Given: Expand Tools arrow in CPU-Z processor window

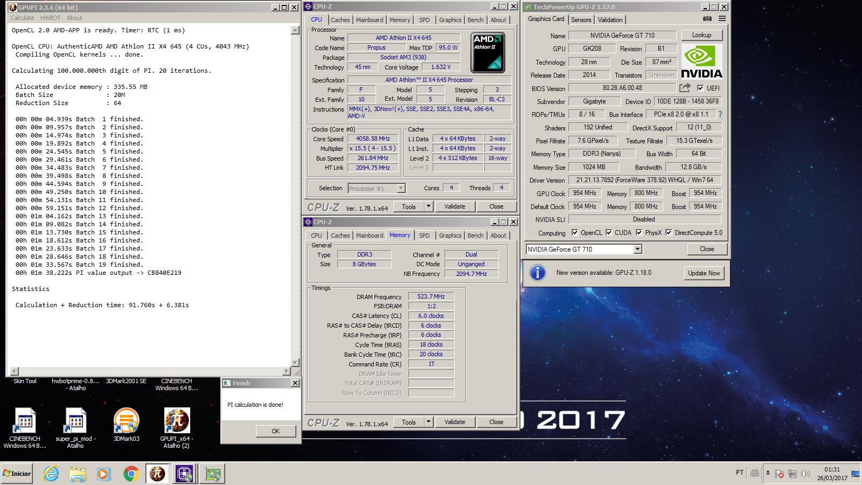Looking at the screenshot, I should coord(428,206).
